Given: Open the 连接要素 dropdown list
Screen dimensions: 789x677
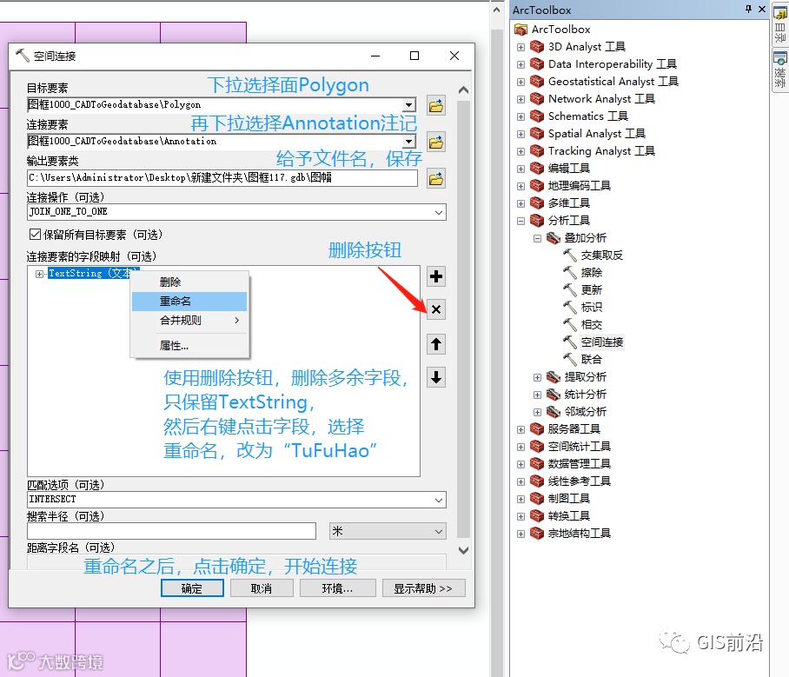Looking at the screenshot, I should (409, 142).
